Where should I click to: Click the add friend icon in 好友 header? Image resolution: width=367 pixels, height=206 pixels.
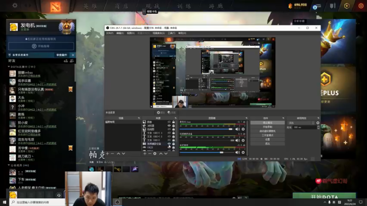point(66,61)
